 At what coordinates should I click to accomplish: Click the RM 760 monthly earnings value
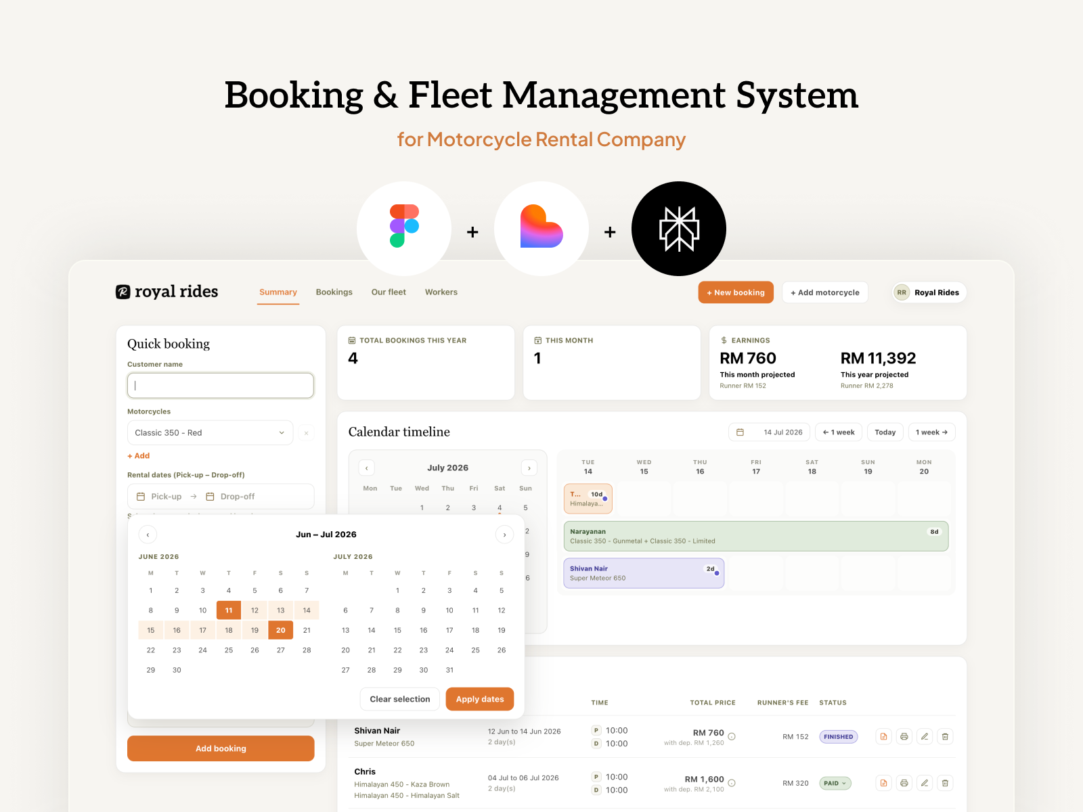[x=748, y=359]
